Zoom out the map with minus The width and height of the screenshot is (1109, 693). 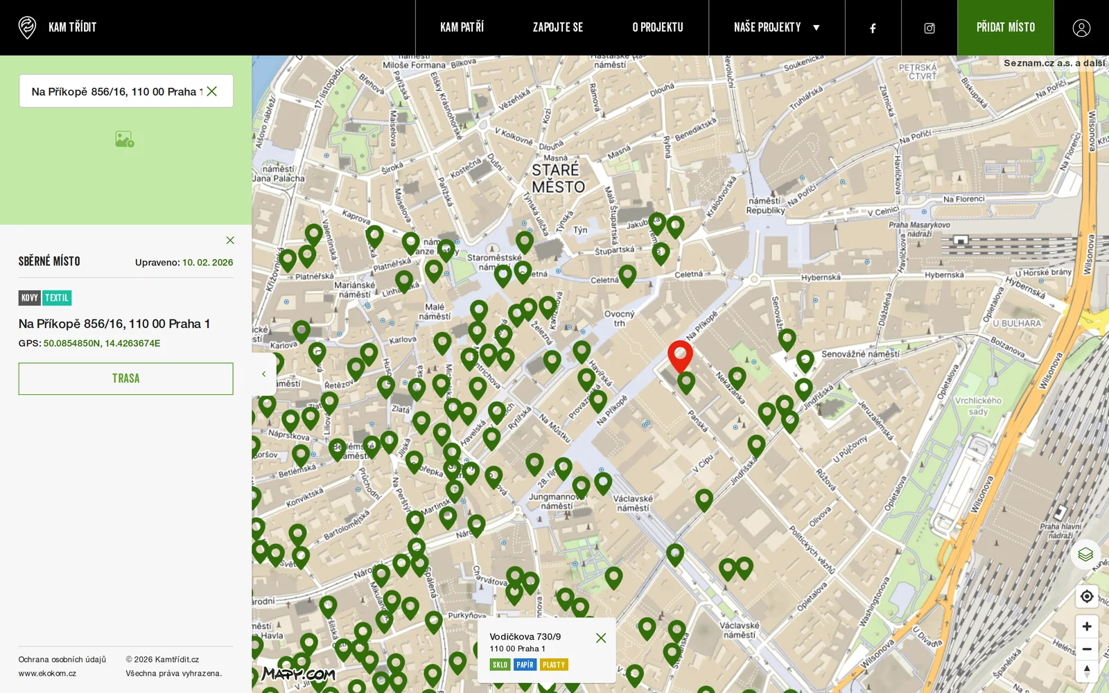tap(1087, 649)
